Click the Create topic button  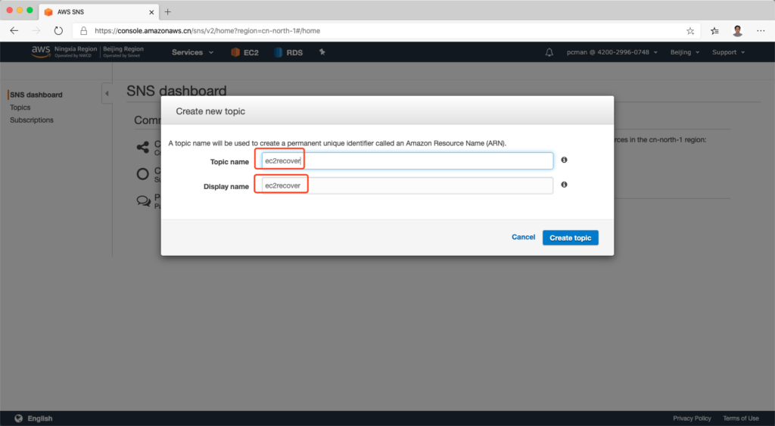tap(570, 238)
